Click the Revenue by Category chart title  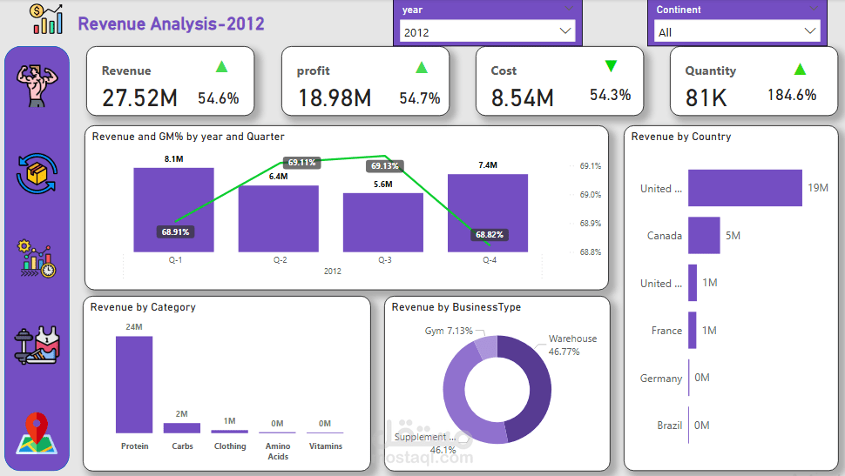click(143, 307)
